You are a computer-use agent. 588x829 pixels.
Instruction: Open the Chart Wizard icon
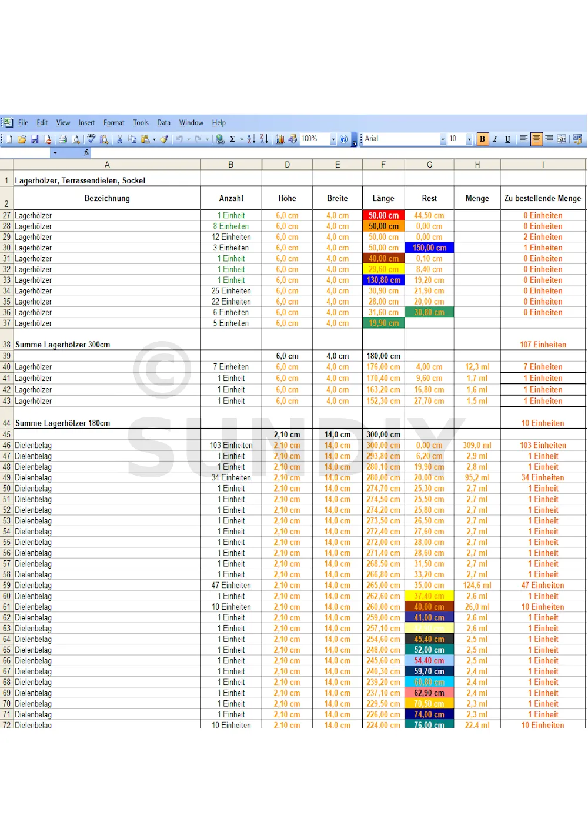click(280, 139)
